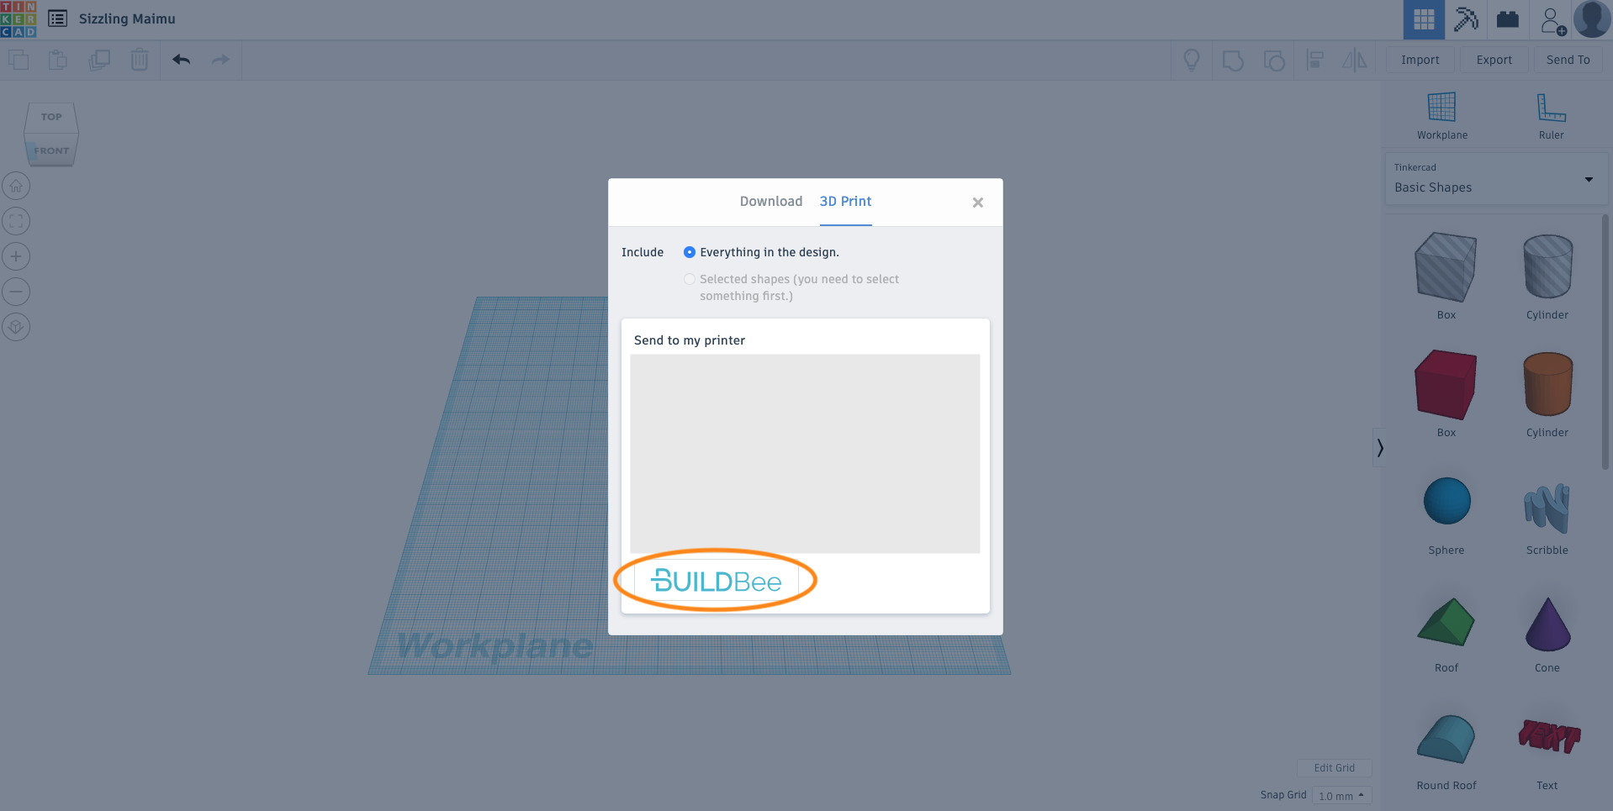Screen dimensions: 1613x811
Task: Click the Edit Grid button
Action: [1335, 768]
